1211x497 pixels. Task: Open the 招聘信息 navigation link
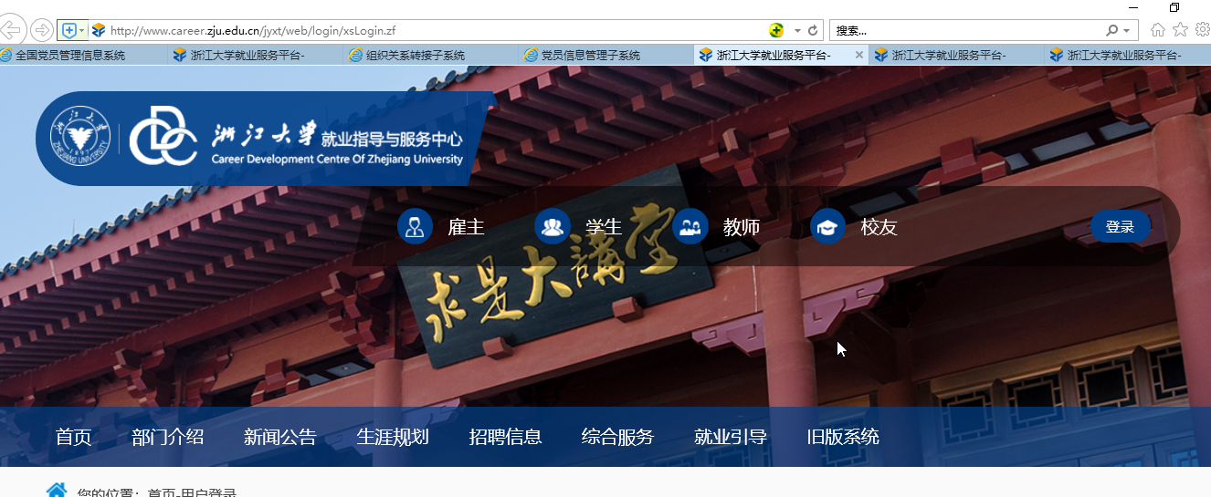505,437
